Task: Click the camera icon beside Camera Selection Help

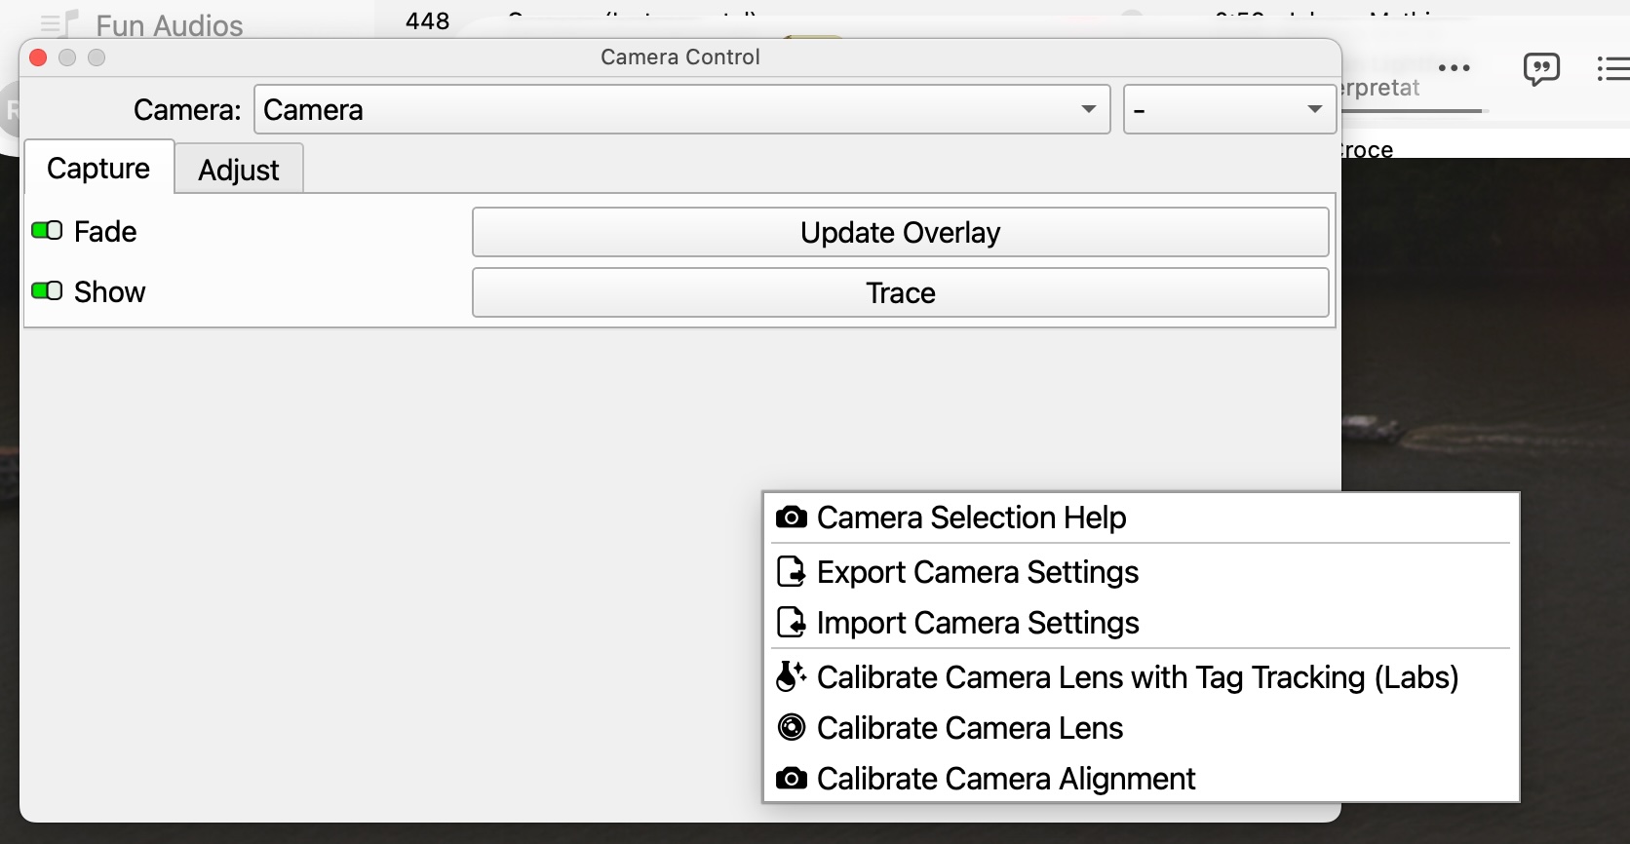Action: (x=791, y=518)
